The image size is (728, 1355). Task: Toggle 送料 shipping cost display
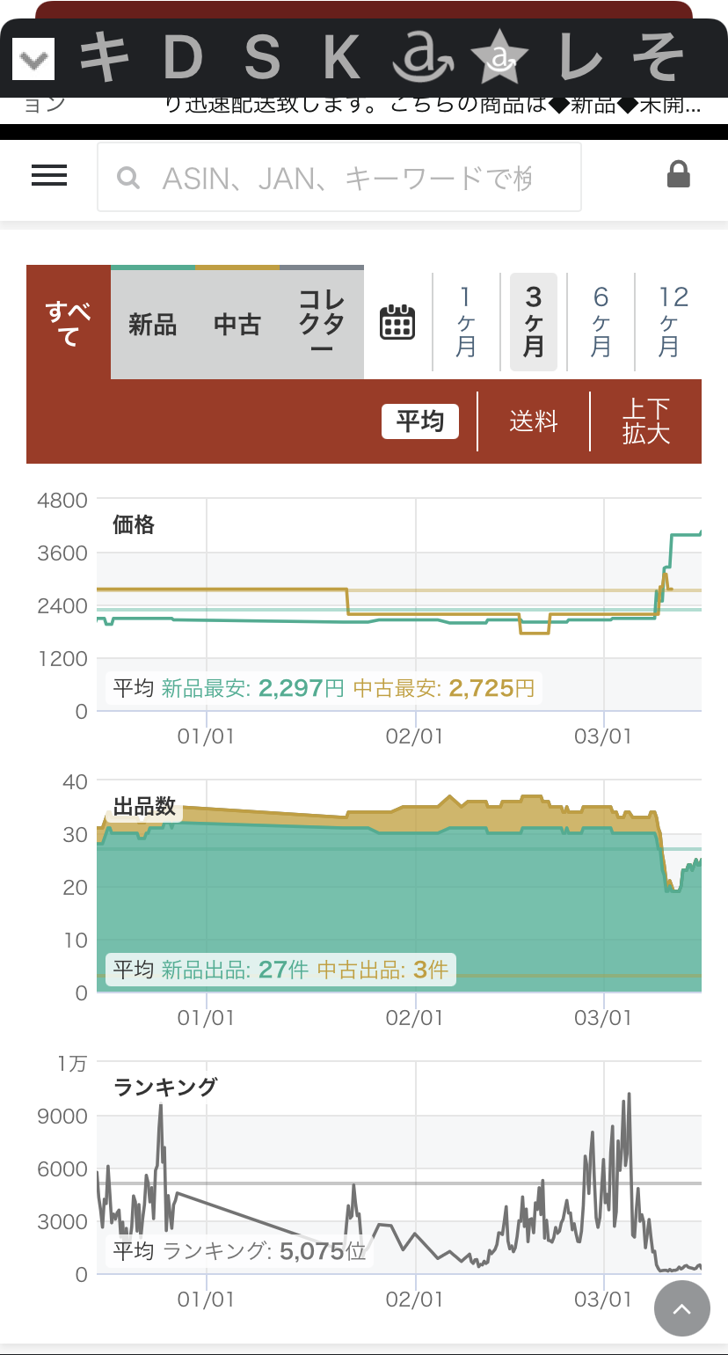[x=534, y=421]
